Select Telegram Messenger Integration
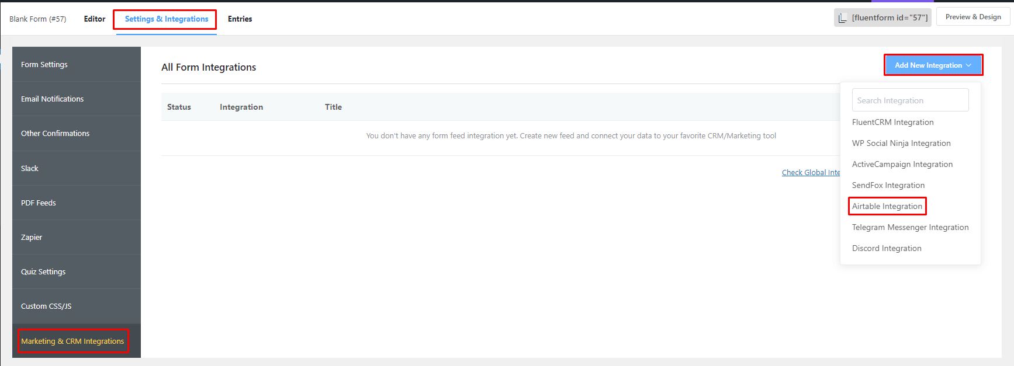 click(910, 227)
